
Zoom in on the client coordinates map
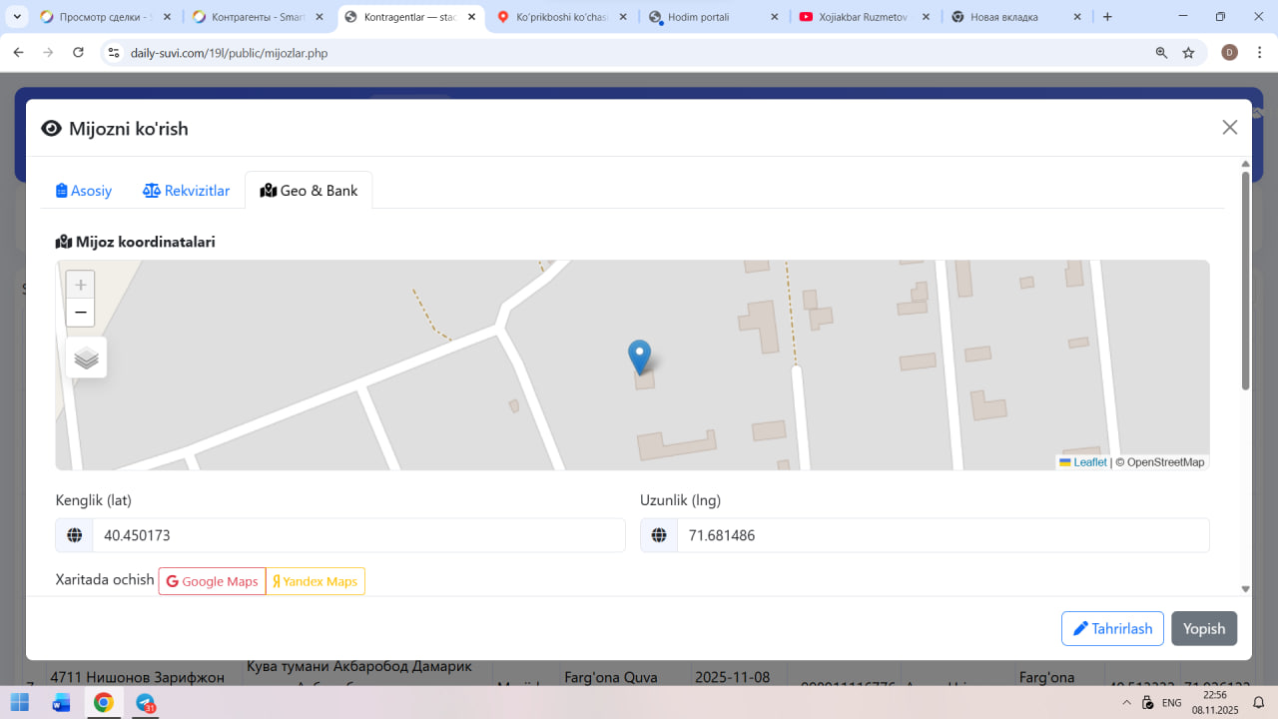81,285
